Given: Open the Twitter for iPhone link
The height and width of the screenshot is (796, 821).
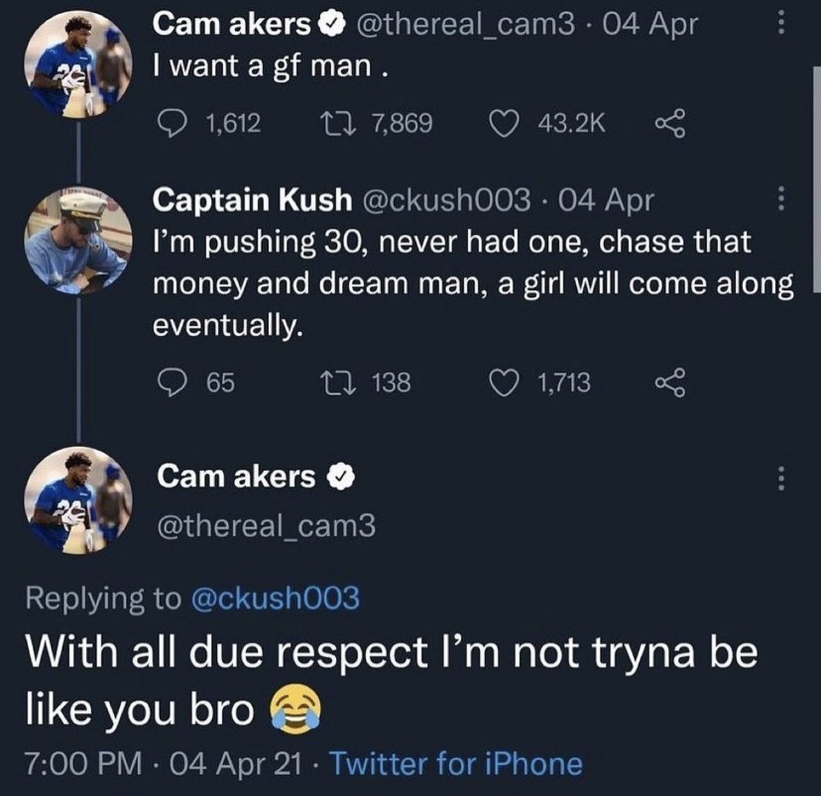Looking at the screenshot, I should [456, 763].
